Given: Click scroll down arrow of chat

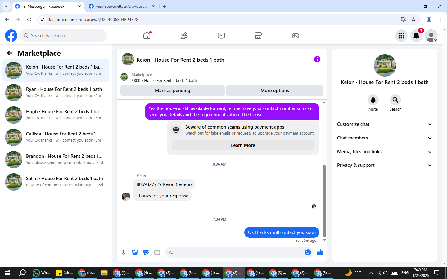Looking at the screenshot, I should click(324, 240).
